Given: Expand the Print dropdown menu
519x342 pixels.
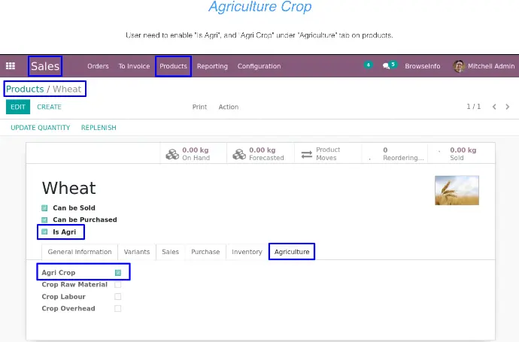Looking at the screenshot, I should 199,107.
